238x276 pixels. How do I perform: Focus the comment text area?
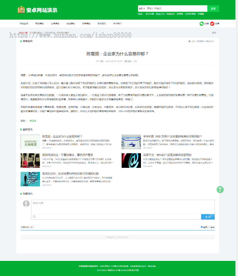tap(123, 207)
